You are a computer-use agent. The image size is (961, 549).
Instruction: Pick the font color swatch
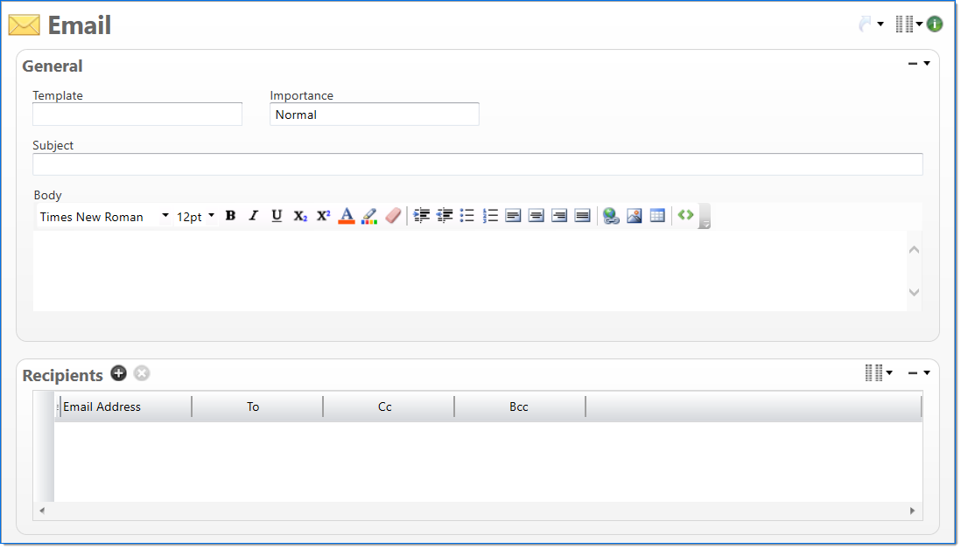click(347, 216)
